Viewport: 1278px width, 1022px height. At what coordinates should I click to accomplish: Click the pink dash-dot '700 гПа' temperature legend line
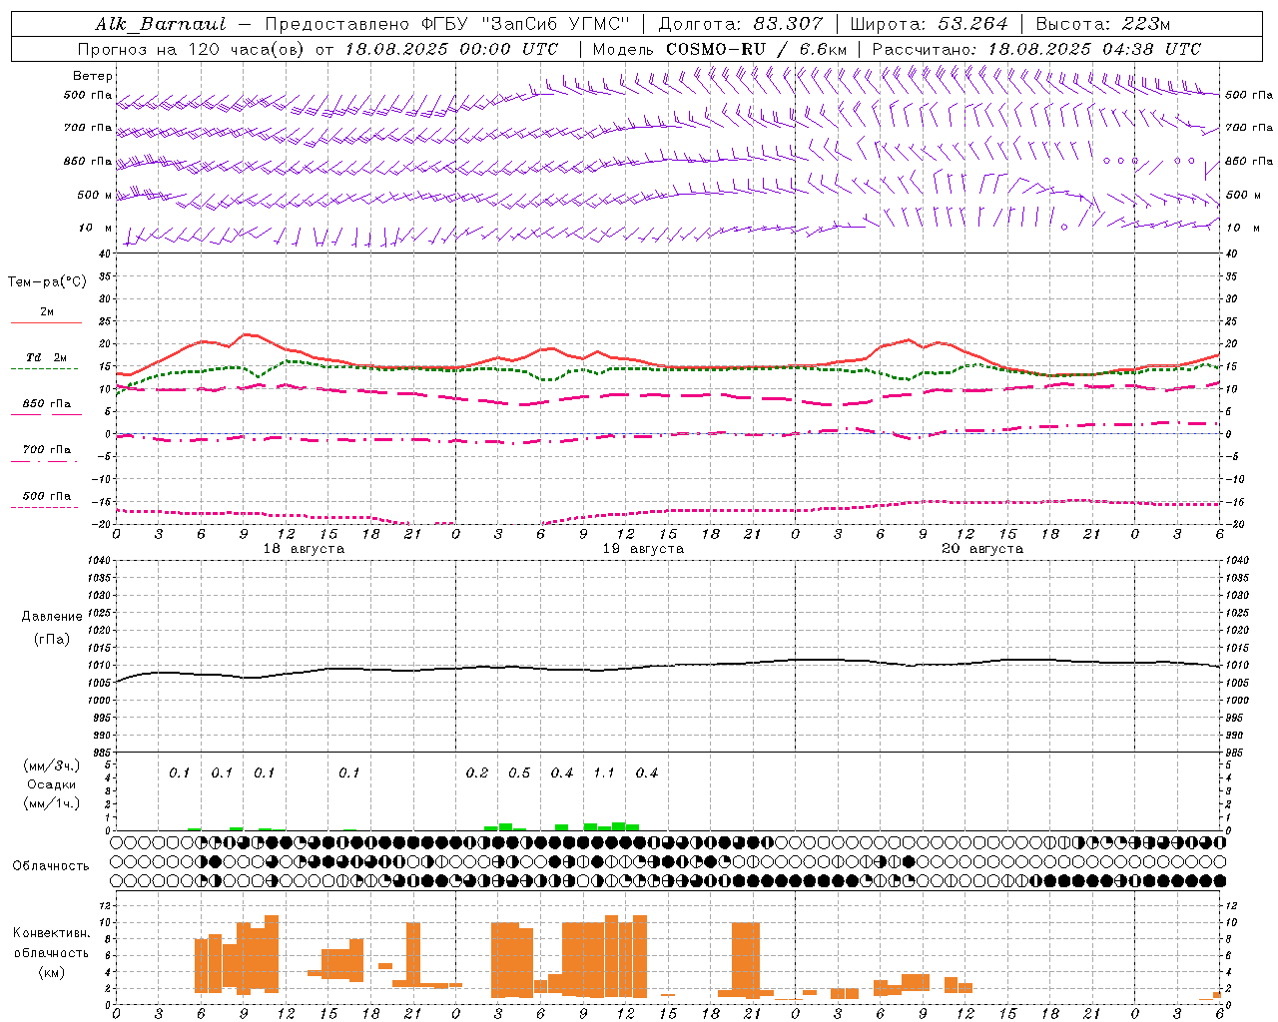(x=46, y=462)
